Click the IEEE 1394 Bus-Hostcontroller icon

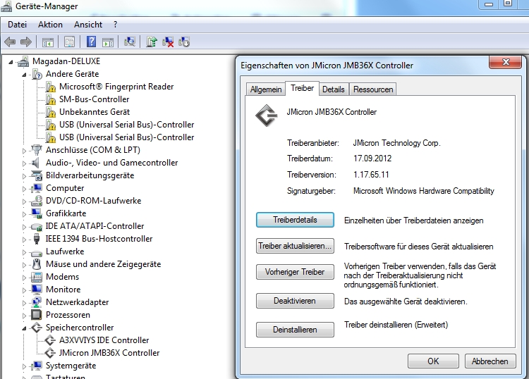point(37,239)
